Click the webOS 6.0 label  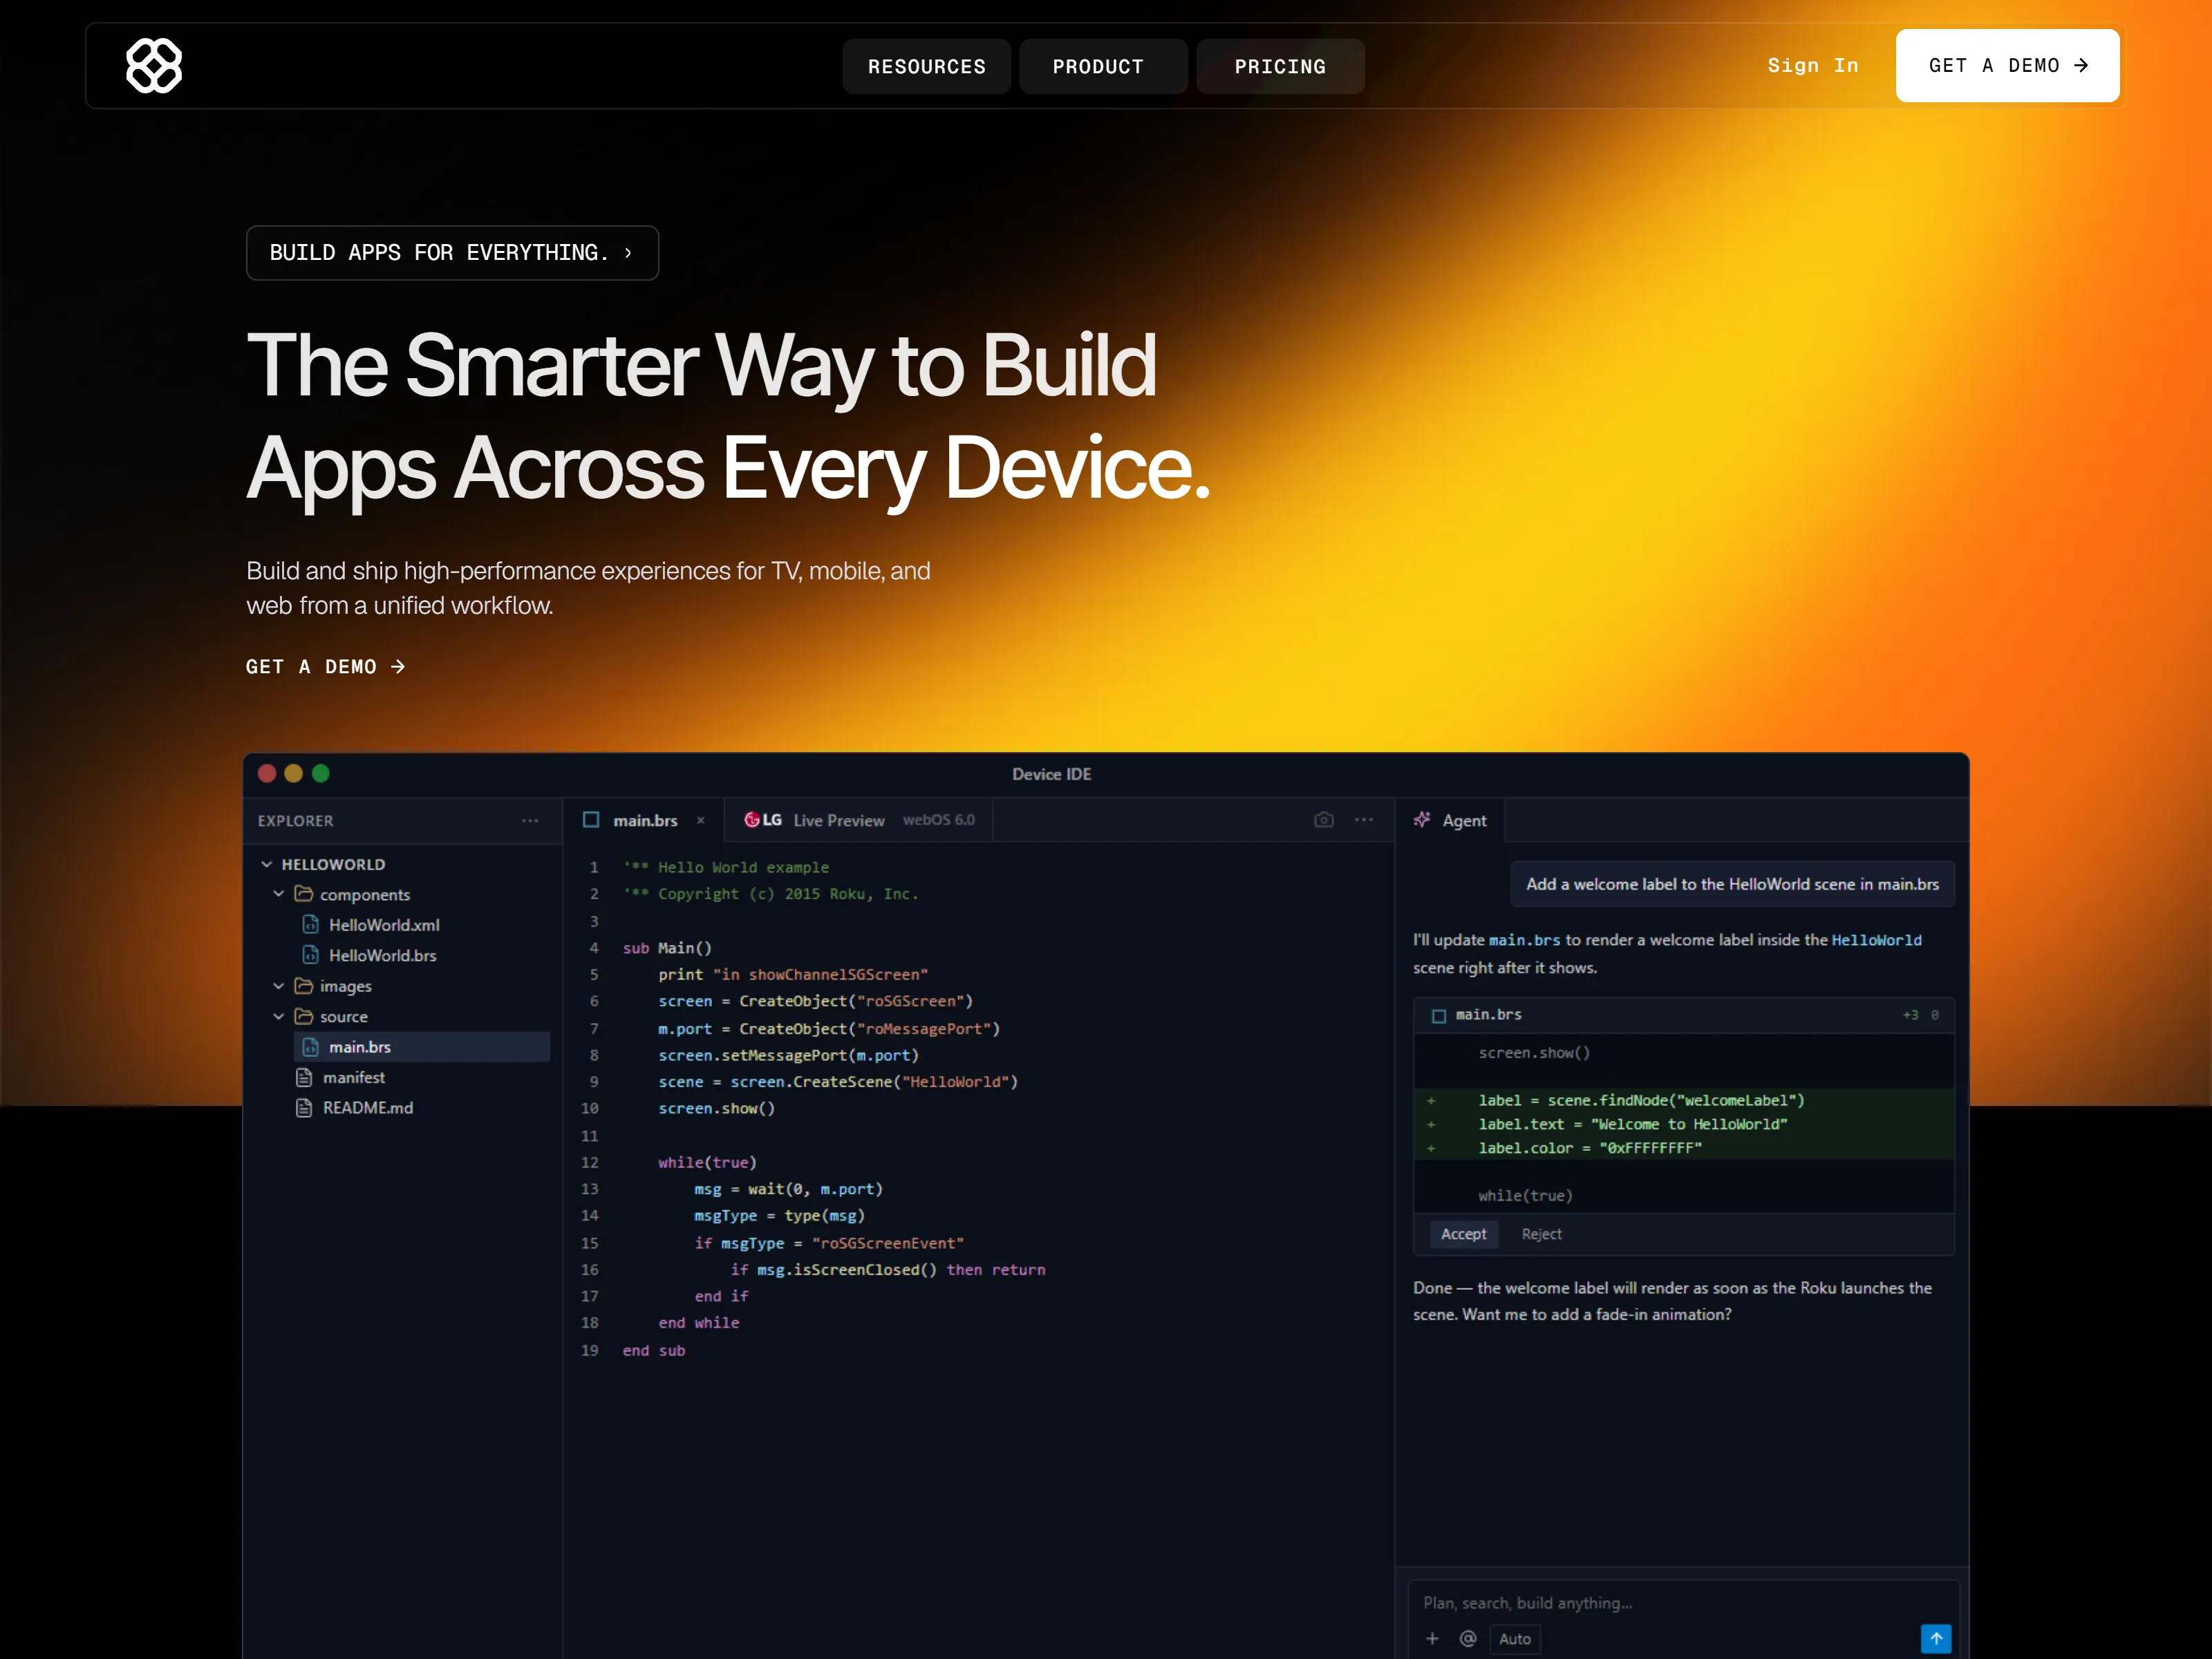tap(938, 820)
